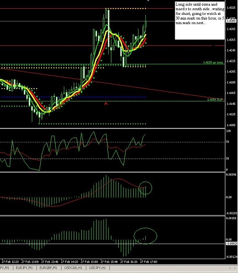Click the 1.4225 price scale label
This screenshot has width=238, height=273.
231,61
